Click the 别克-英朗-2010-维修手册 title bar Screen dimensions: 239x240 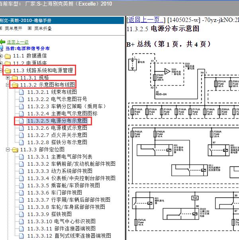(62, 20)
